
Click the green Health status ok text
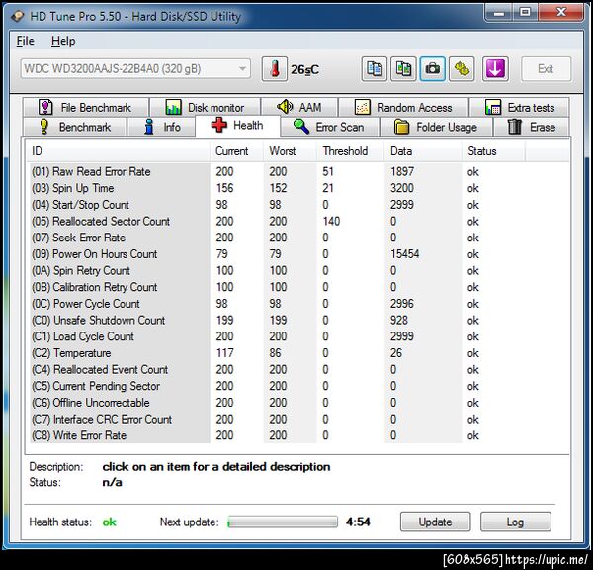pyautogui.click(x=109, y=522)
